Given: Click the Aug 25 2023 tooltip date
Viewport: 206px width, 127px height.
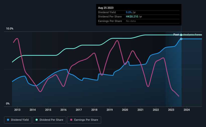Looking at the screenshot, I should click(x=106, y=8).
